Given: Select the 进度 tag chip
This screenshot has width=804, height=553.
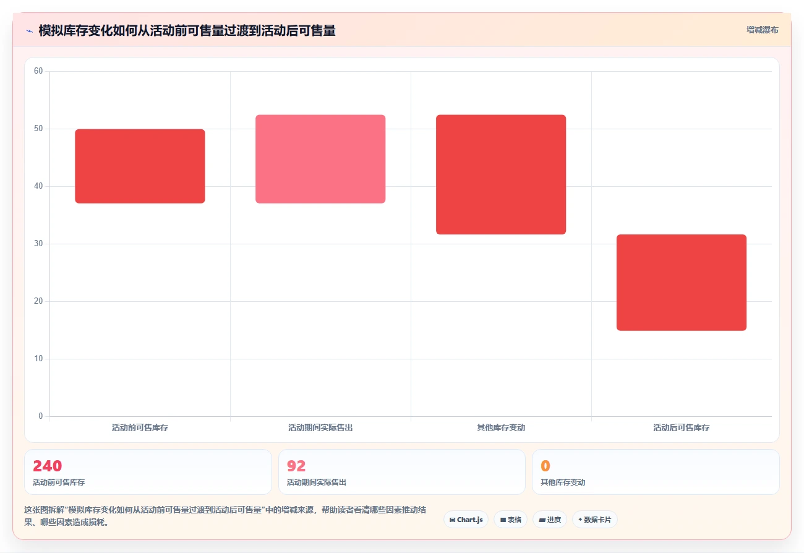Looking at the screenshot, I should click(549, 520).
